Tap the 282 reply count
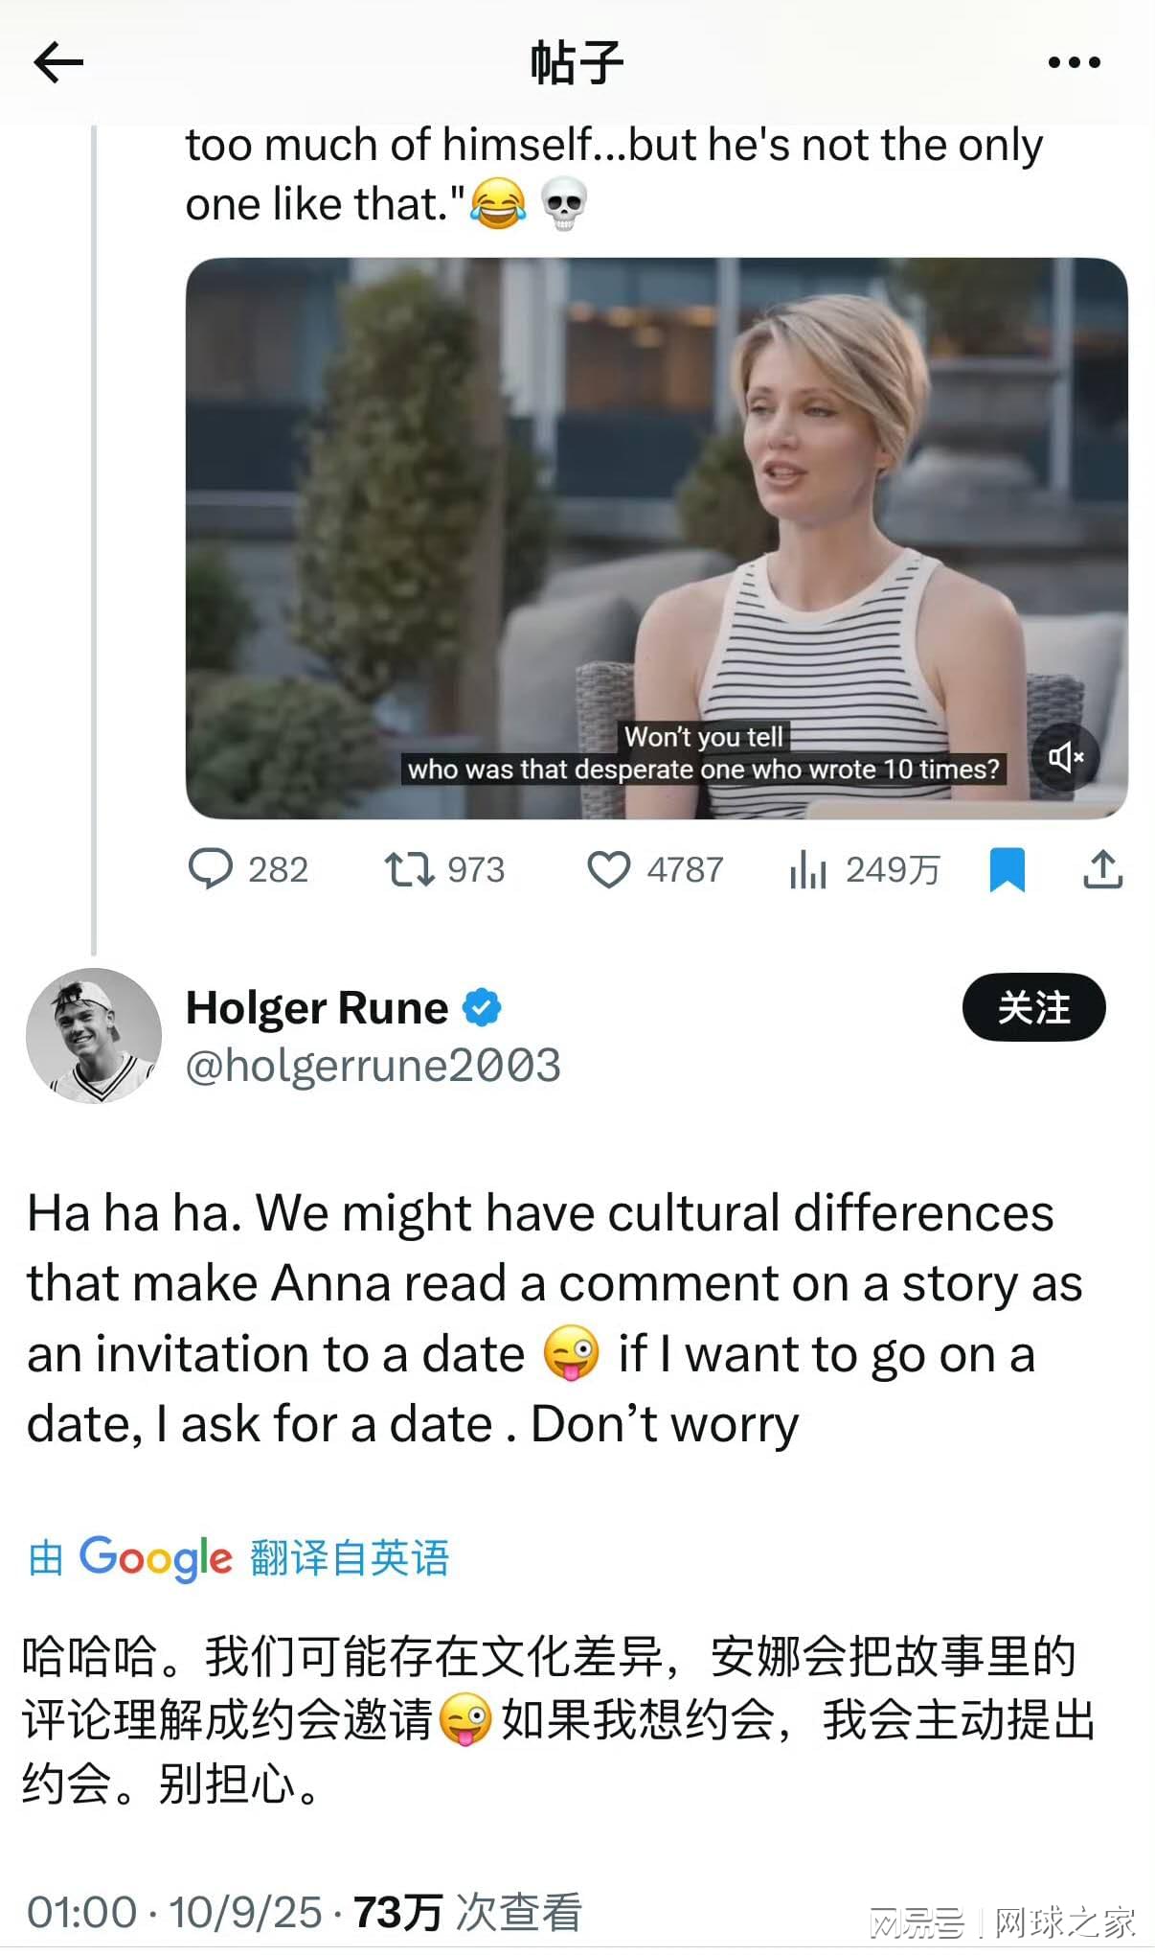Viewport: 1155px width, 1955px height. [x=278, y=869]
